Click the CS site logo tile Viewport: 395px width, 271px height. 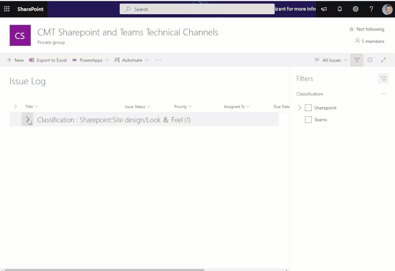point(20,35)
